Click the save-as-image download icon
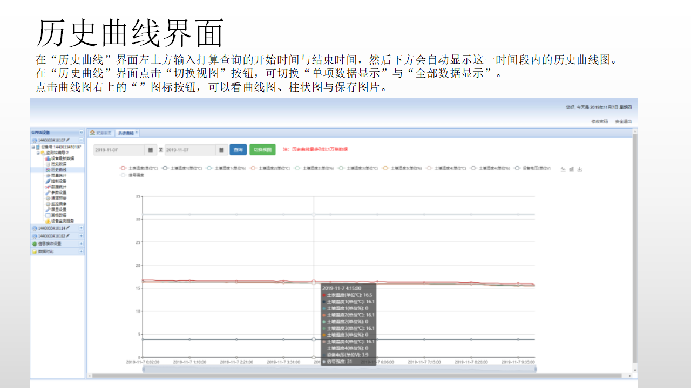The width and height of the screenshot is (691, 388). coord(580,169)
